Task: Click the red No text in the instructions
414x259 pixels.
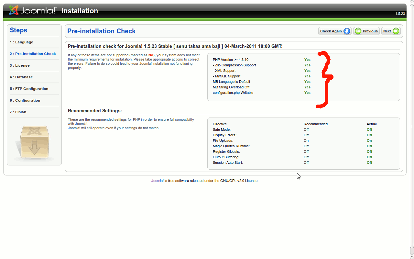Action: click(x=151, y=55)
